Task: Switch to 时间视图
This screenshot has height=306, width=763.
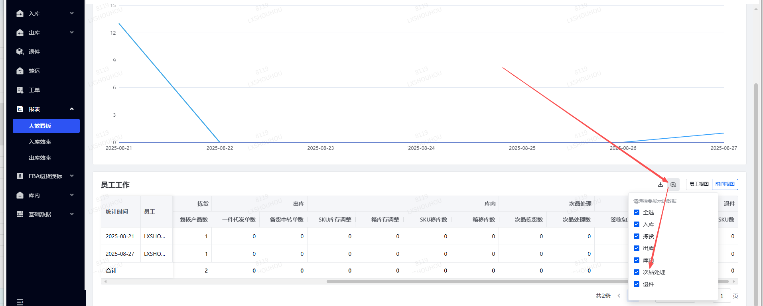Action: [725, 184]
